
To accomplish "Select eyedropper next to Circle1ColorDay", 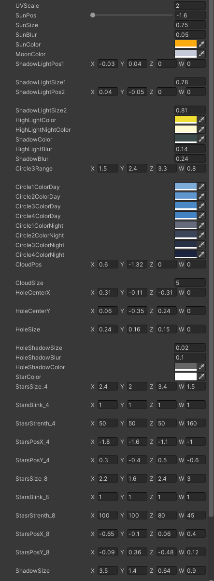I will 201,187.
